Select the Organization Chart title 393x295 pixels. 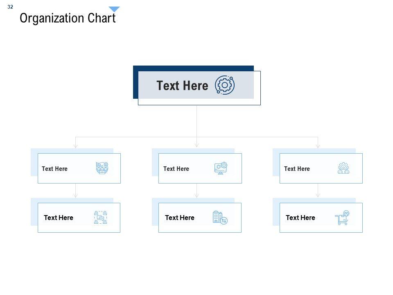[68, 18]
